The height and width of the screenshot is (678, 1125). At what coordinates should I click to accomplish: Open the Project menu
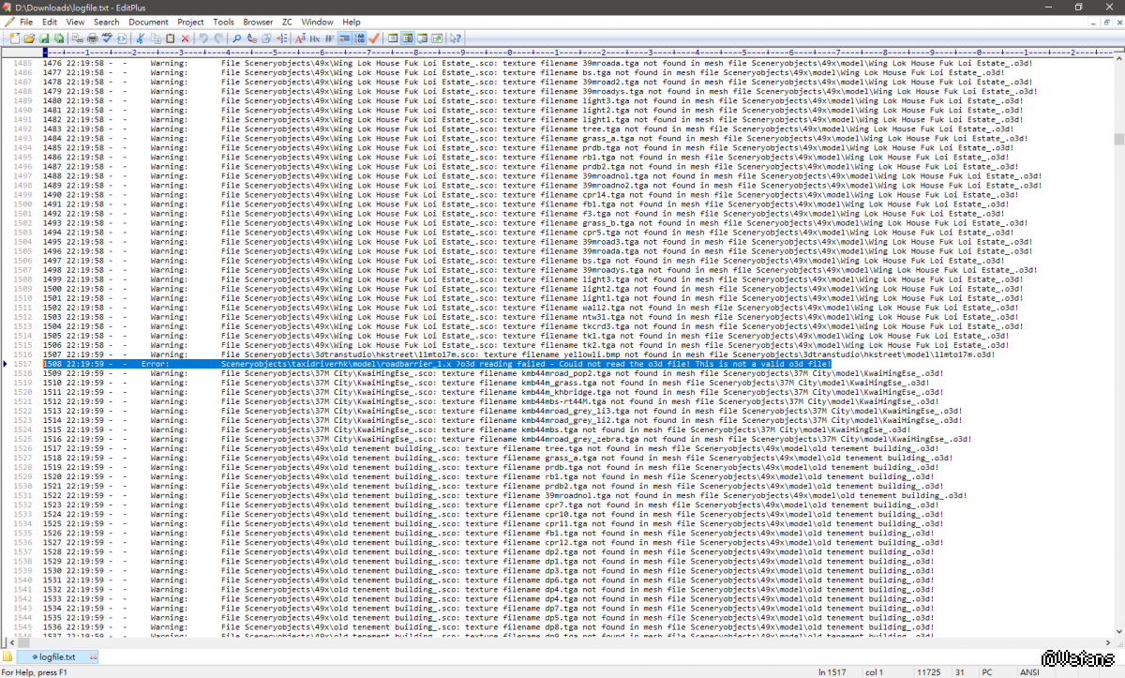(x=190, y=22)
